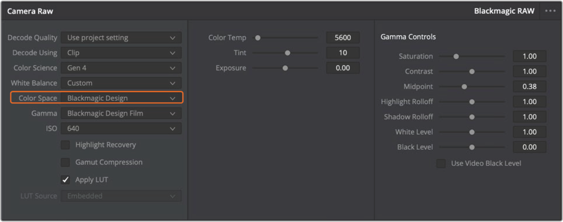Tick the Gamut Compression checkbox

tap(66, 162)
